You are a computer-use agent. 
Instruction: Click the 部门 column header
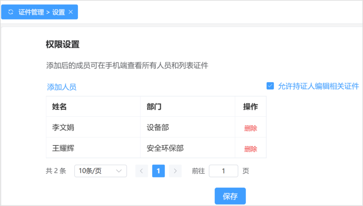154,107
